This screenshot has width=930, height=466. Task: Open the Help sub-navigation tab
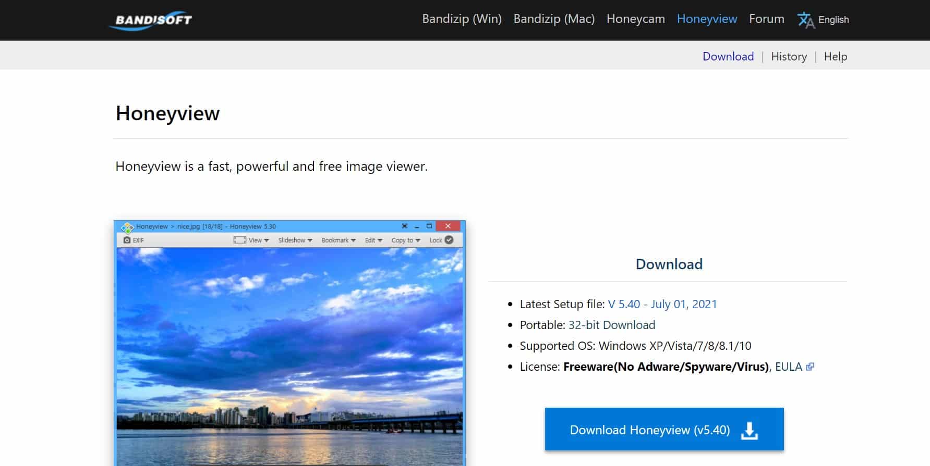[835, 56]
